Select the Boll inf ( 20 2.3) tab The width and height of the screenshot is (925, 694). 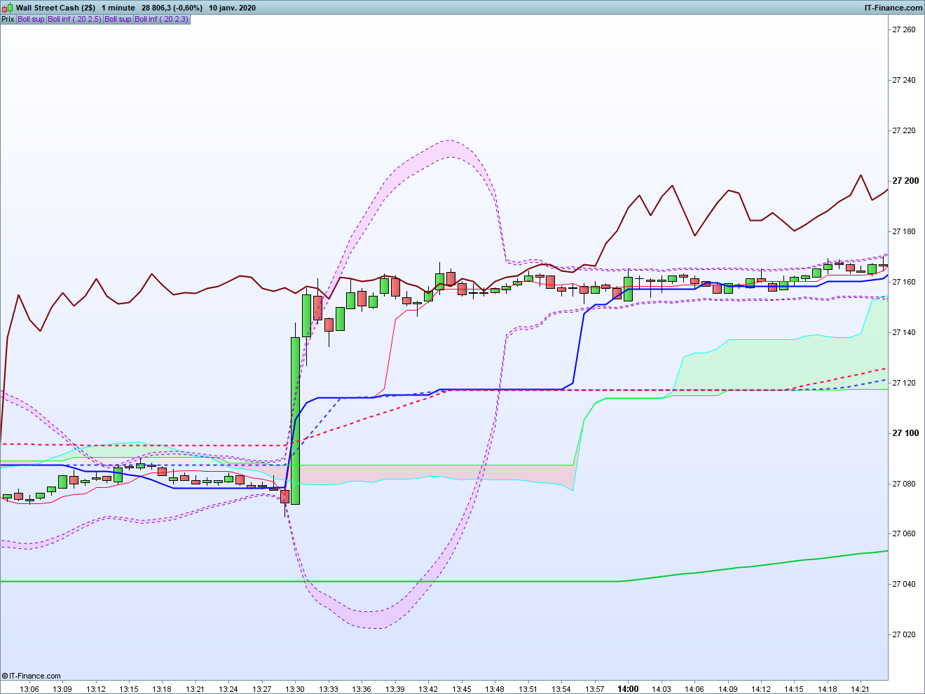pyautogui.click(x=161, y=19)
